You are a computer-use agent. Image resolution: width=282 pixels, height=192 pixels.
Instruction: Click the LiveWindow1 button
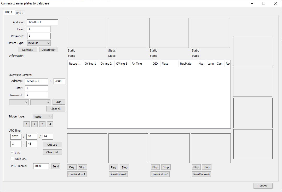coord(77,174)
